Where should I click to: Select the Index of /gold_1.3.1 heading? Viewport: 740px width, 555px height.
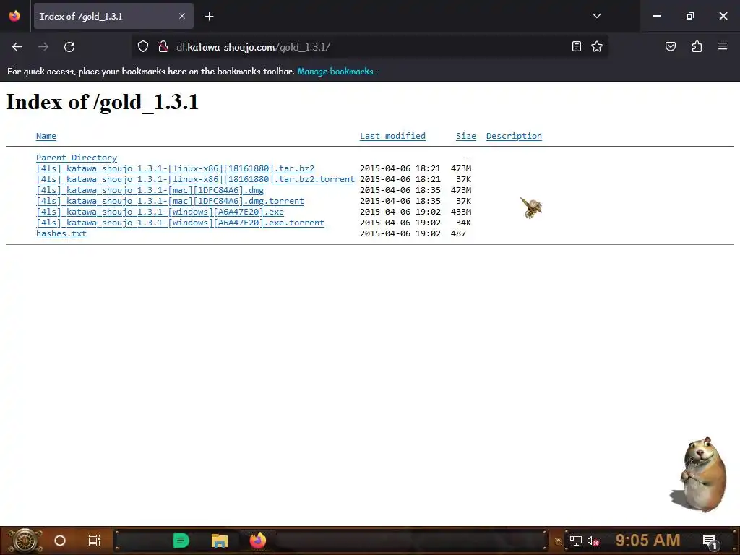coord(103,103)
